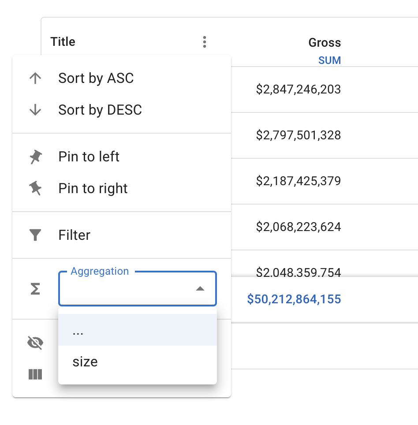Click the Gross column header
The width and height of the screenshot is (418, 425).
tap(325, 42)
